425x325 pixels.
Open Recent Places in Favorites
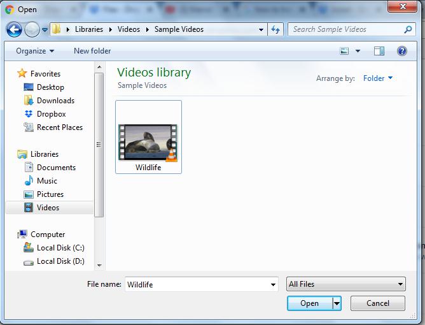coord(60,127)
